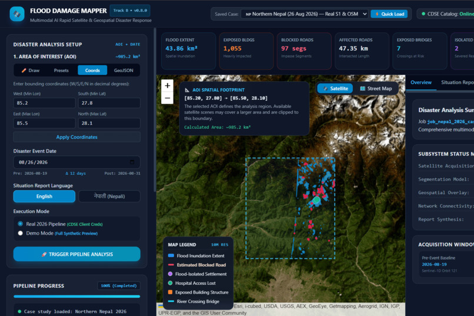
Task: Click the satellite icon in Satellite toggle
Action: (x=326, y=89)
